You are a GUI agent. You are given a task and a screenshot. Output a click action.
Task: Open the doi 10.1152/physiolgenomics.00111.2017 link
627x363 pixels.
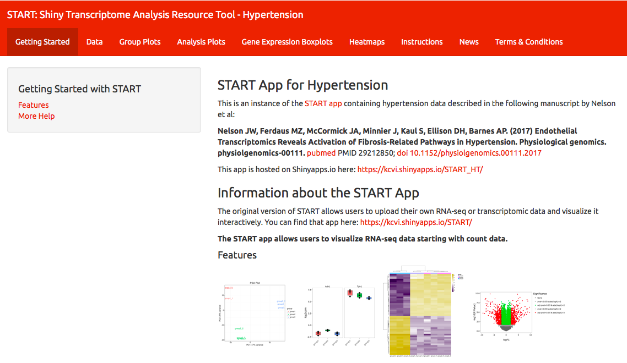pyautogui.click(x=469, y=153)
